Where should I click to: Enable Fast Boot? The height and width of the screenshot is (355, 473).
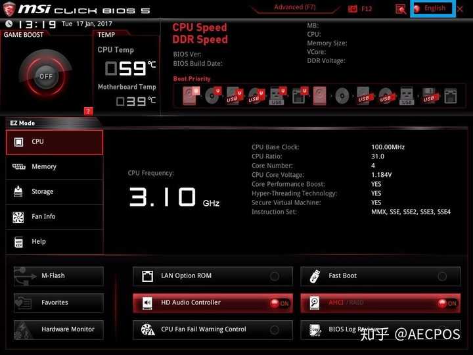coord(380,276)
